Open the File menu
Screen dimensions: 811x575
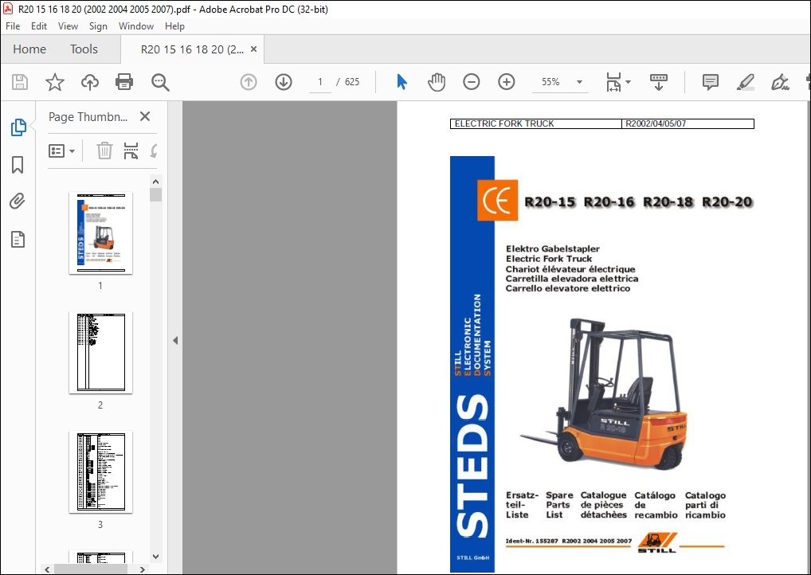(x=13, y=25)
